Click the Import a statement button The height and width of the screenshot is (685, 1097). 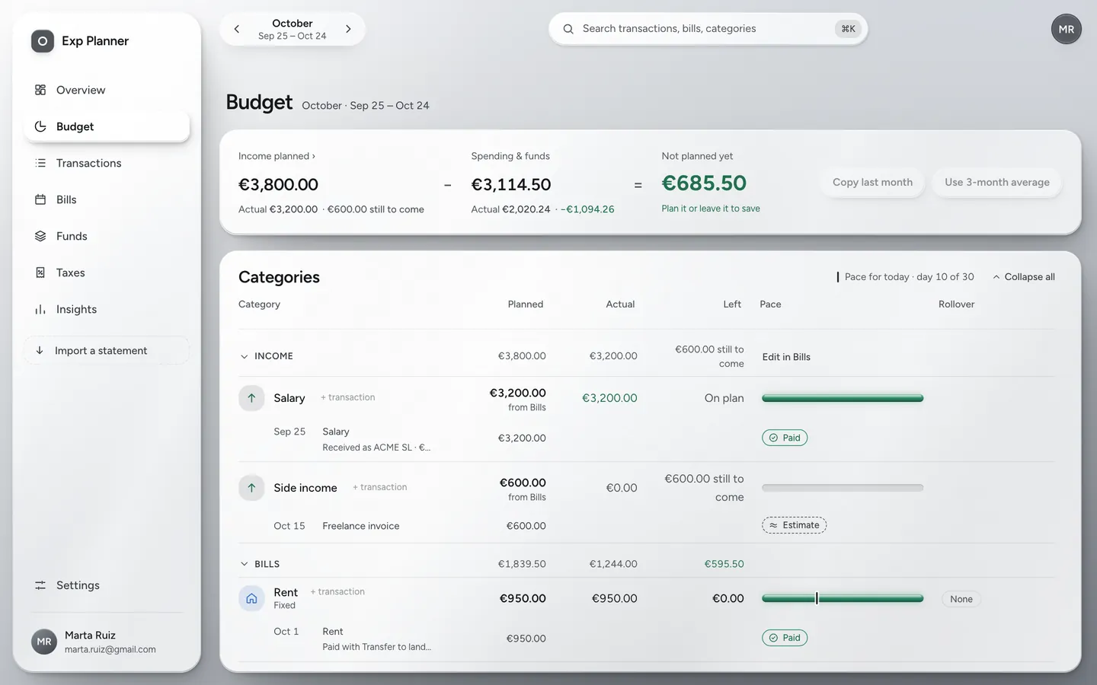coord(107,350)
